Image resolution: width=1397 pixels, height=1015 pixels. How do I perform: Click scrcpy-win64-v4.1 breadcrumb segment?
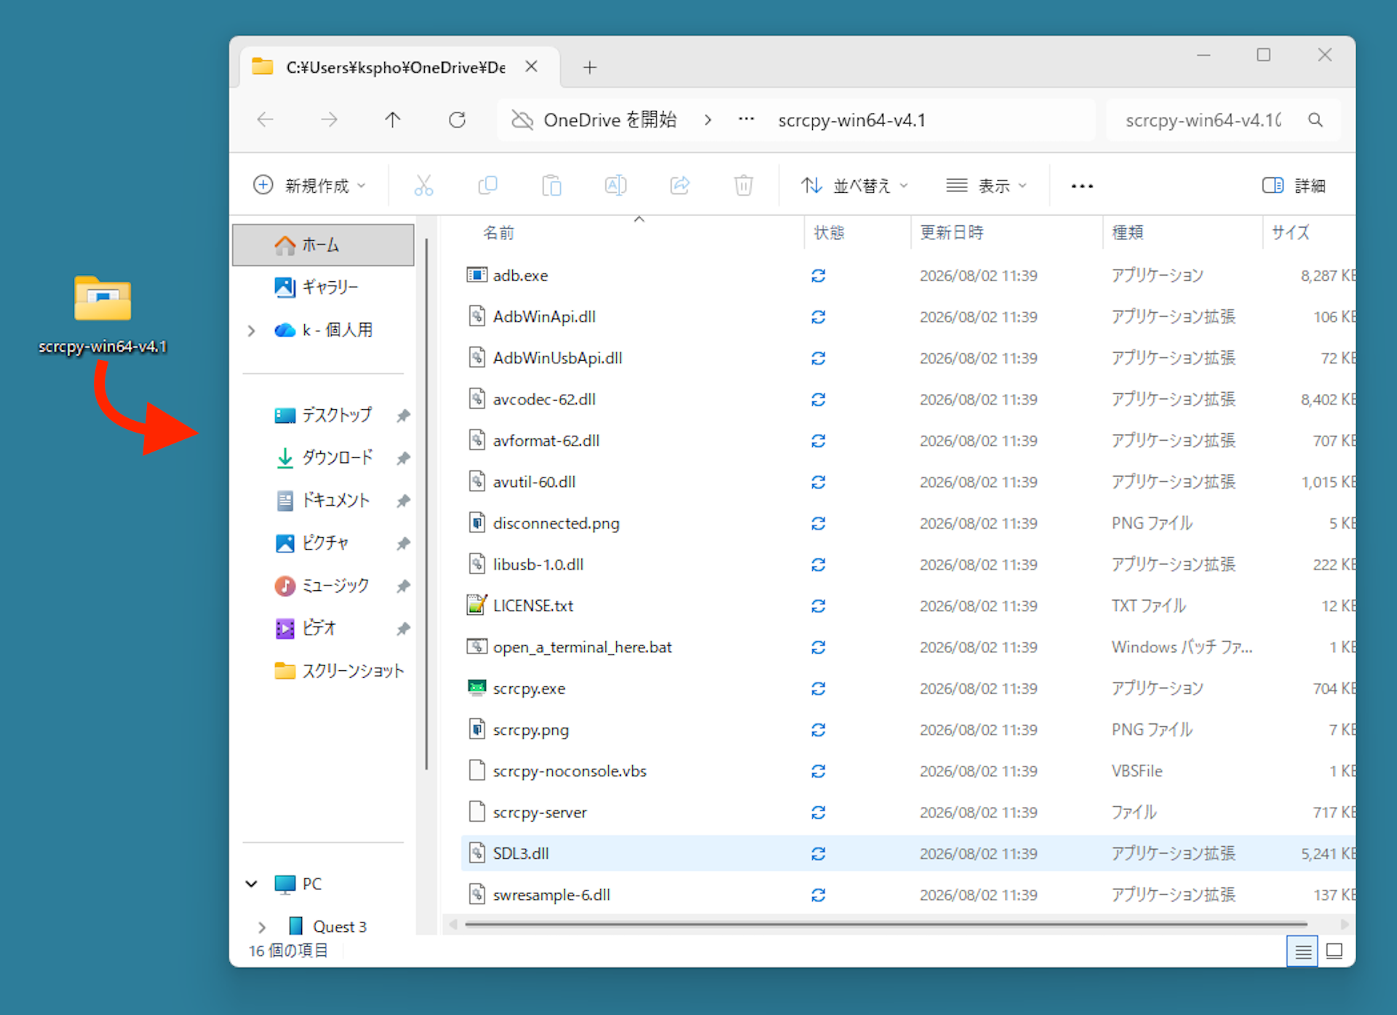coord(852,120)
